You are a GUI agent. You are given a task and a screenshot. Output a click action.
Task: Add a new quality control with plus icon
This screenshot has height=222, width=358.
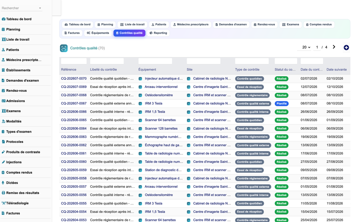tap(346, 48)
